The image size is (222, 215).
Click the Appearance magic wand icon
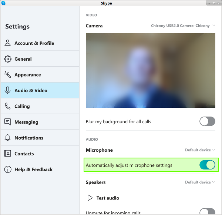coord(7,75)
